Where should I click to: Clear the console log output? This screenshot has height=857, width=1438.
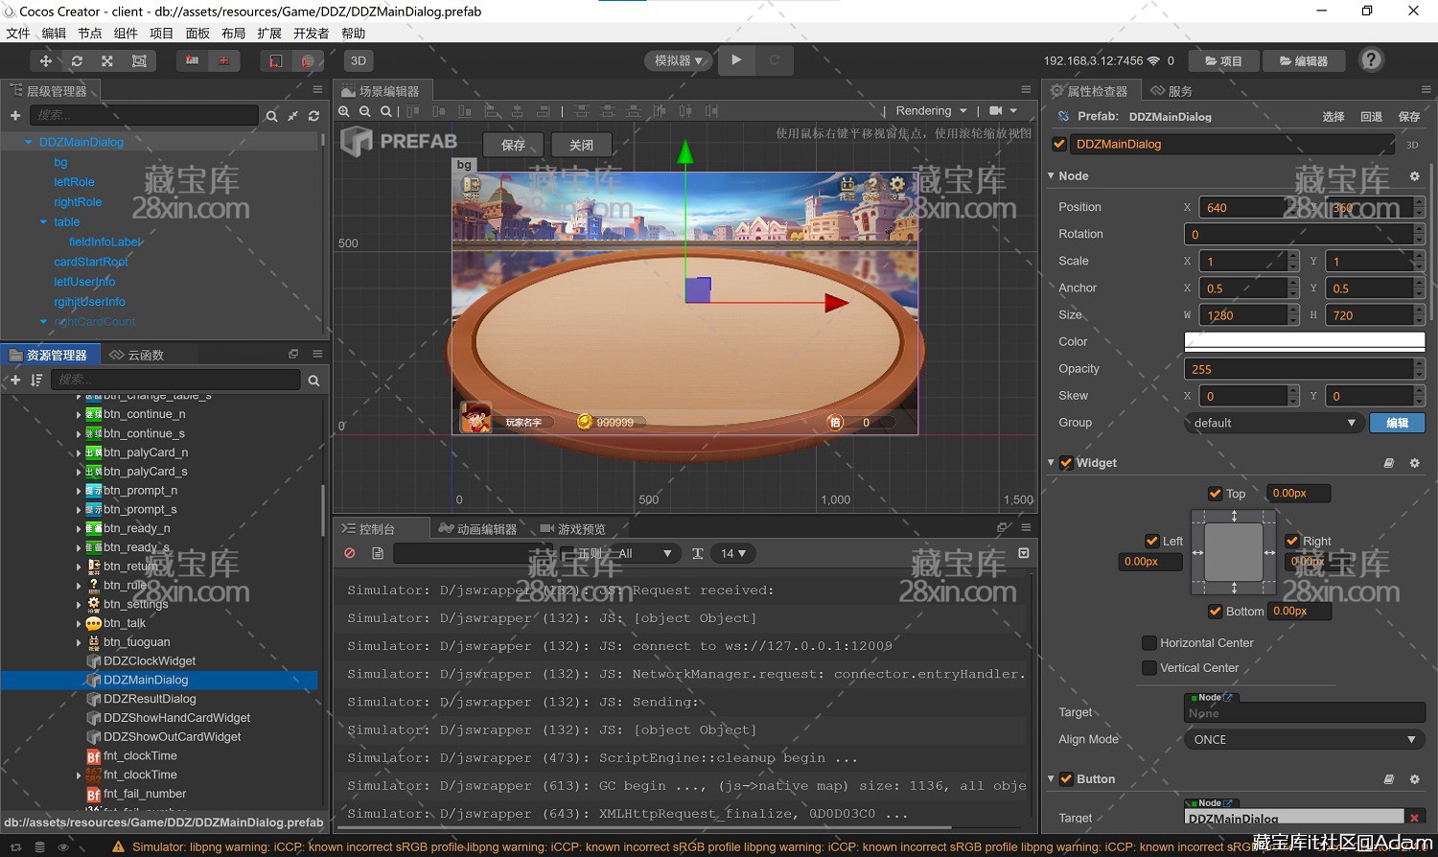pos(350,553)
